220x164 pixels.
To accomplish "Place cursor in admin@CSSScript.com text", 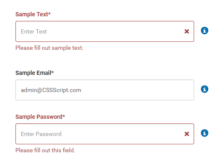I will point(51,90).
